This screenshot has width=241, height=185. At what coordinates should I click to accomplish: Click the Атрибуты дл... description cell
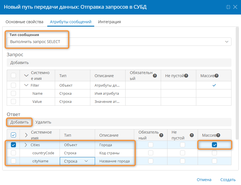click(x=108, y=85)
